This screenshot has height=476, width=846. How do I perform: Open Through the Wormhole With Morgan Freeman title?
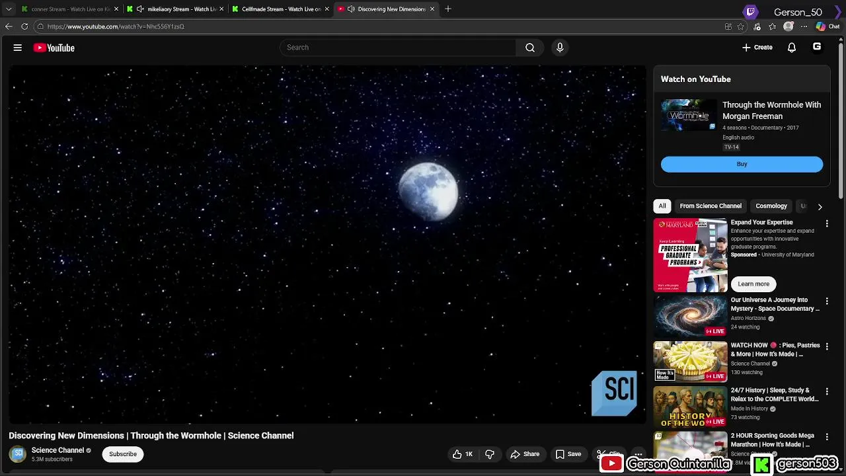pos(771,110)
